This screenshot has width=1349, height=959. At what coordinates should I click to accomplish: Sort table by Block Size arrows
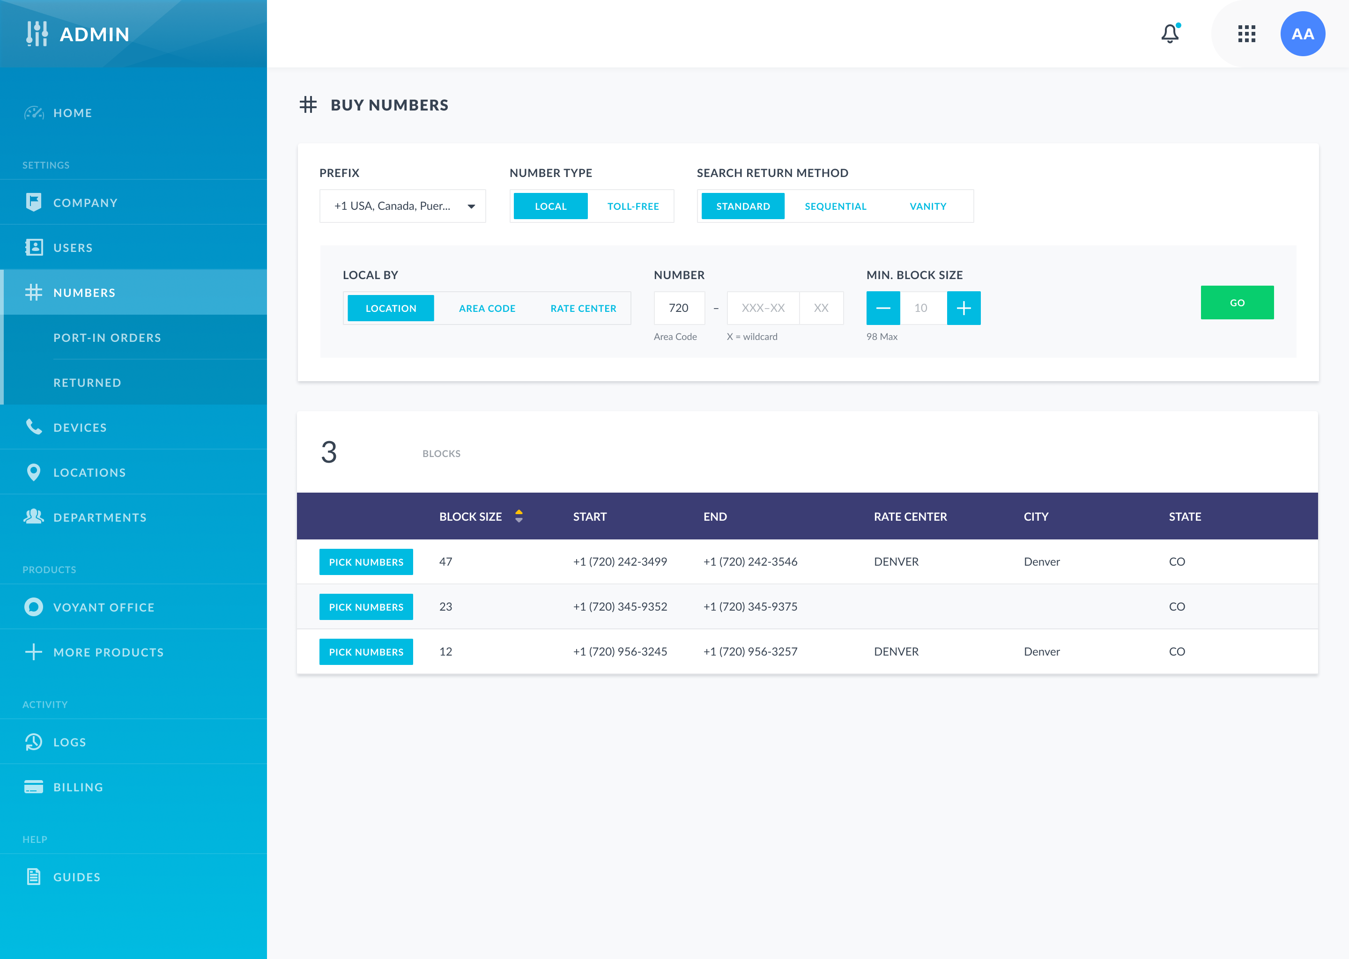(x=519, y=516)
